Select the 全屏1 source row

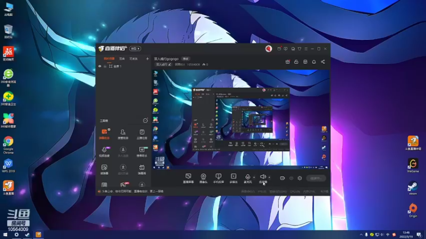[123, 66]
